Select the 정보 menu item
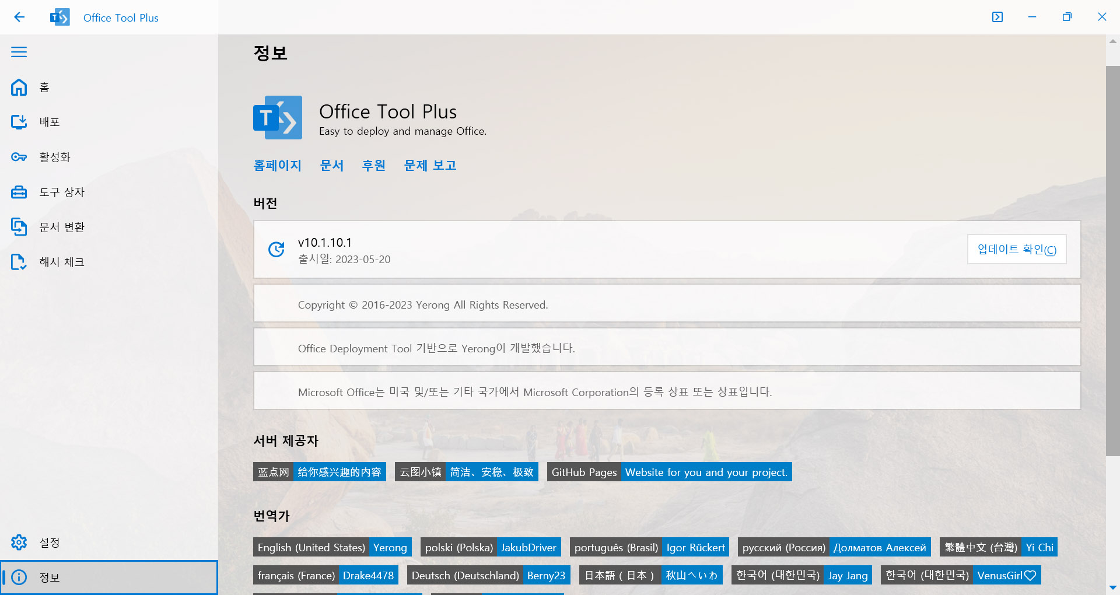1120x595 pixels. pyautogui.click(x=109, y=577)
